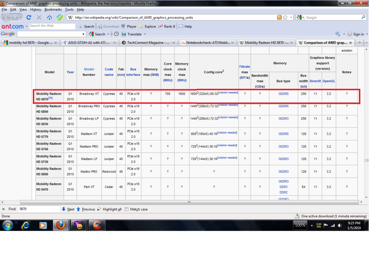
Task: Click the RSS feed icon in address bar
Action: tap(279, 17)
